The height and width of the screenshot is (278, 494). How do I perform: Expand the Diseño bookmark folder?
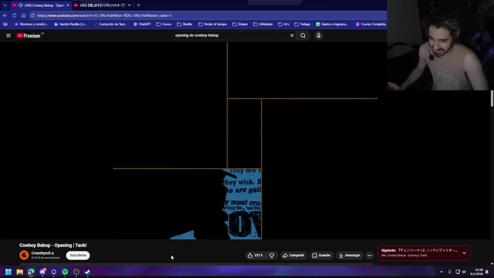point(184,24)
